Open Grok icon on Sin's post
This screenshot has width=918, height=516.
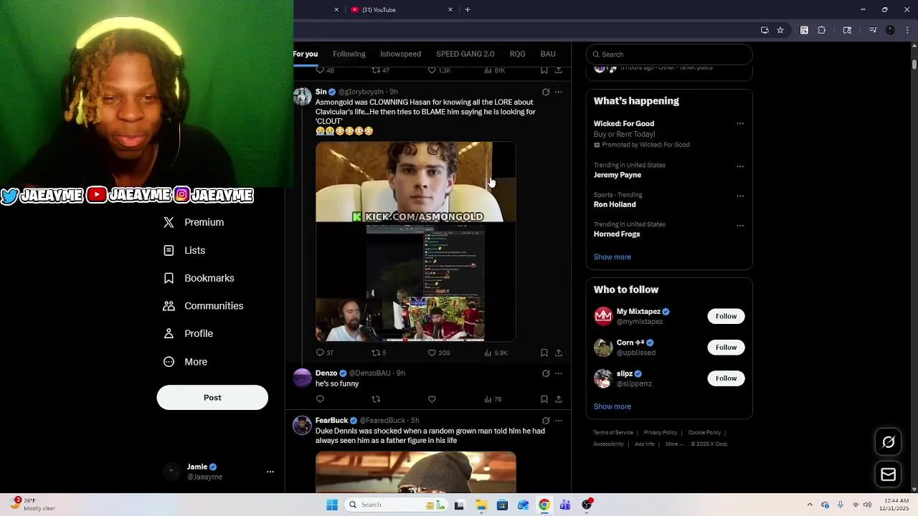[x=546, y=92]
